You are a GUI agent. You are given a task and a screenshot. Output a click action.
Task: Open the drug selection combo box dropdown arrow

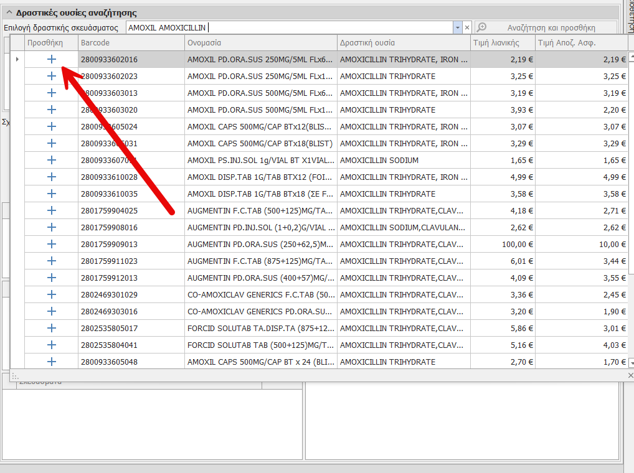point(458,27)
